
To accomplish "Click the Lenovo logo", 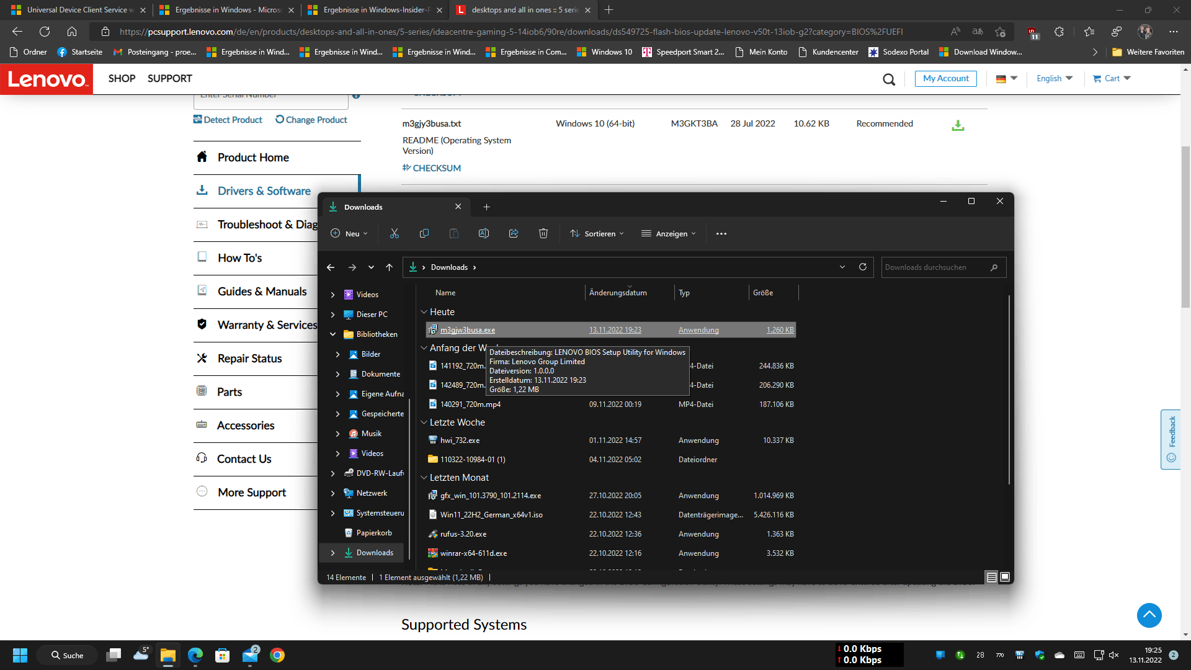I will [x=47, y=79].
